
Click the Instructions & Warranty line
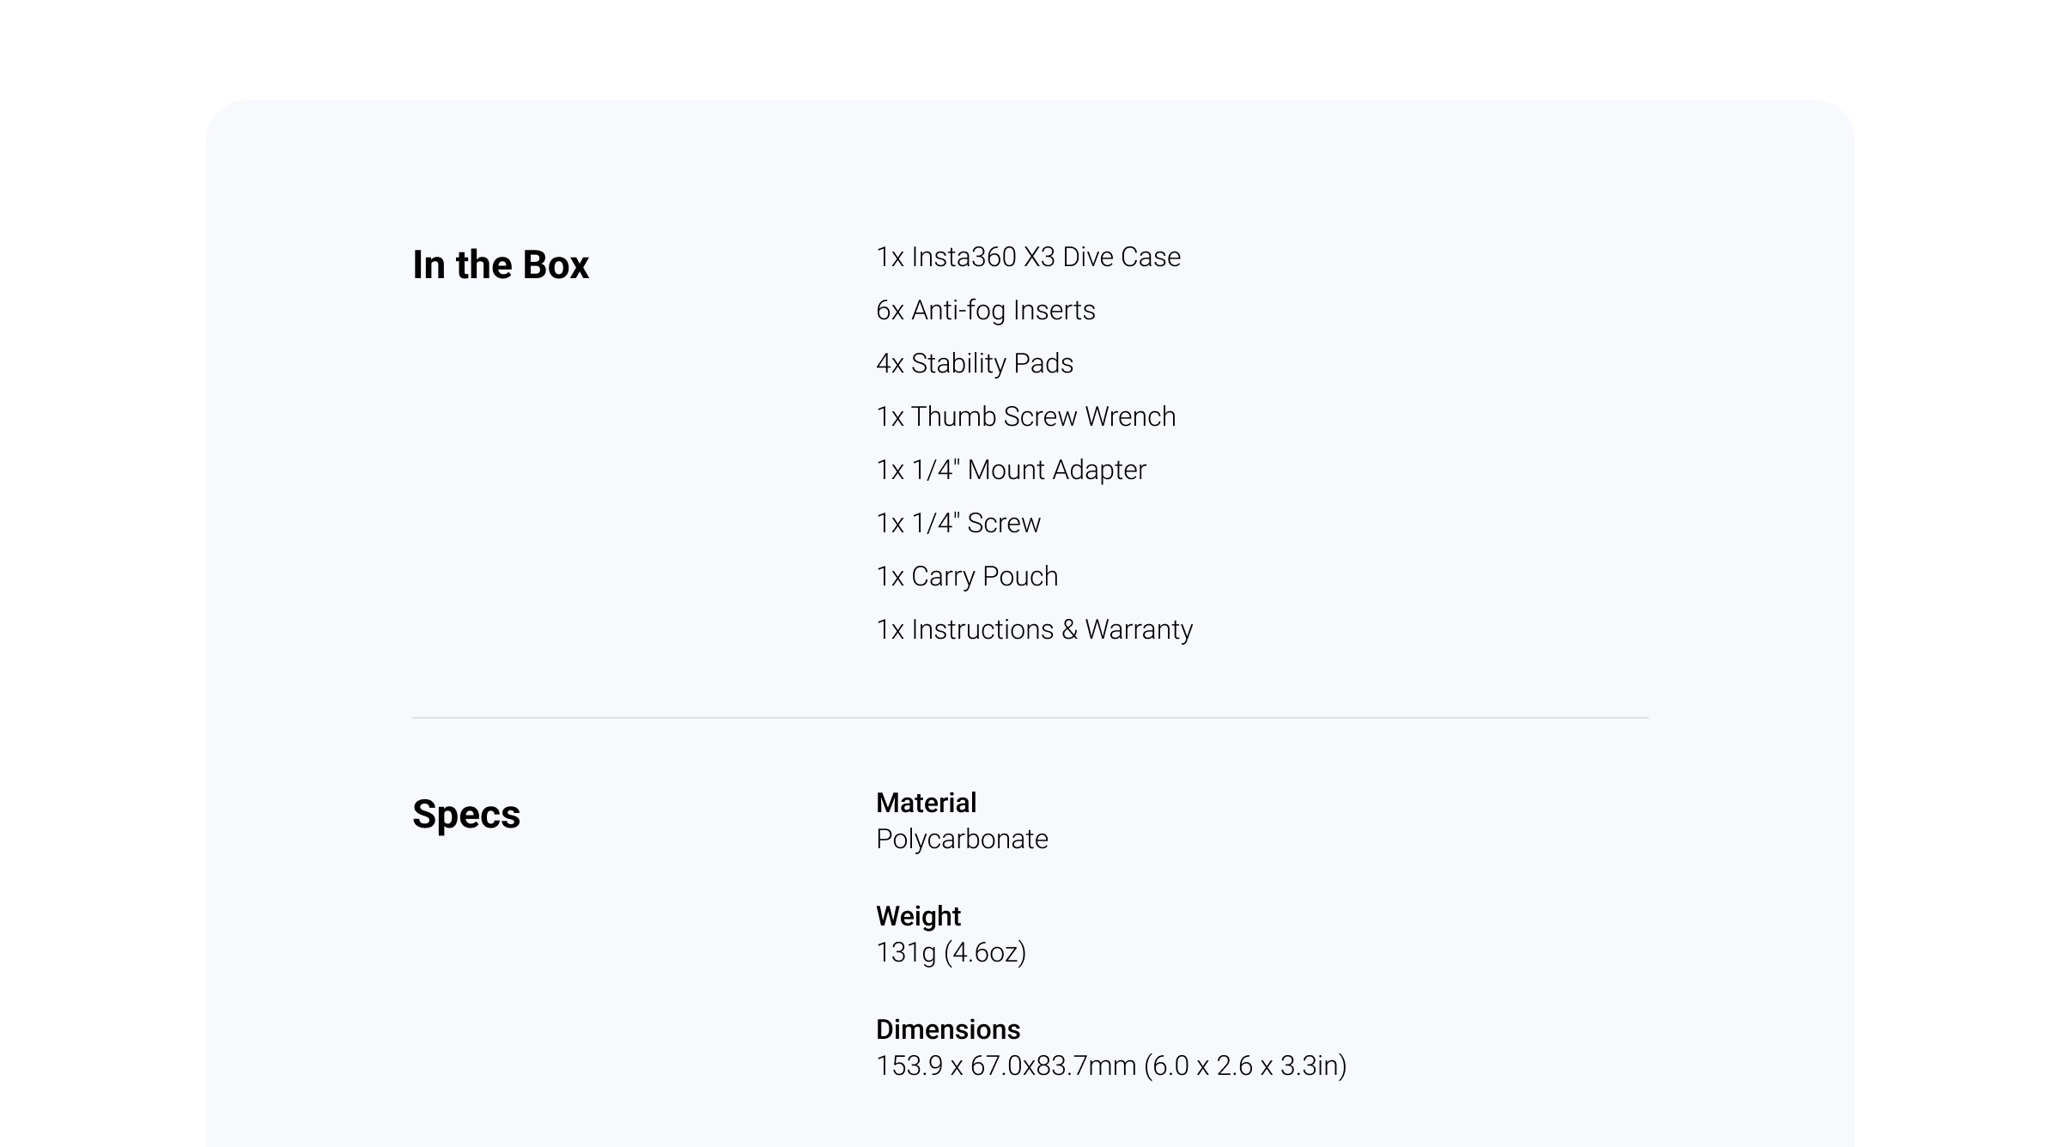1034,629
